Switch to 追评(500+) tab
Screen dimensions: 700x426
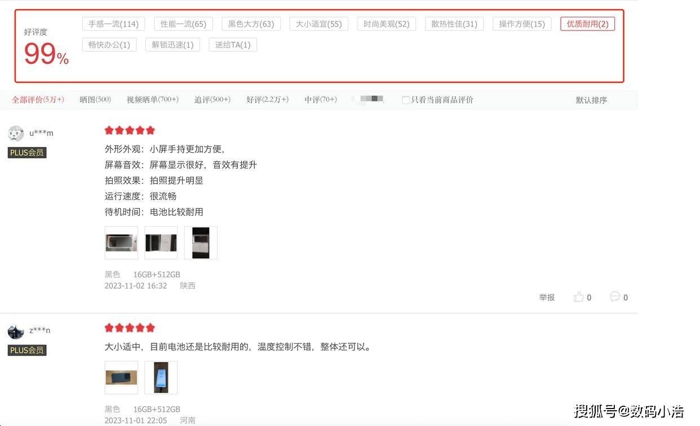pos(212,100)
